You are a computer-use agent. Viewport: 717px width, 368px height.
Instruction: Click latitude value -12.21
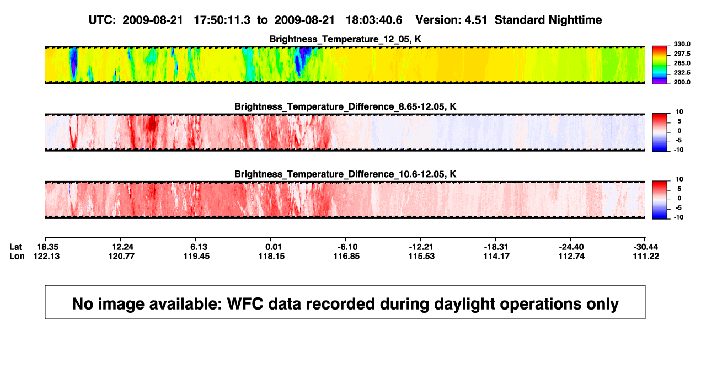point(420,247)
